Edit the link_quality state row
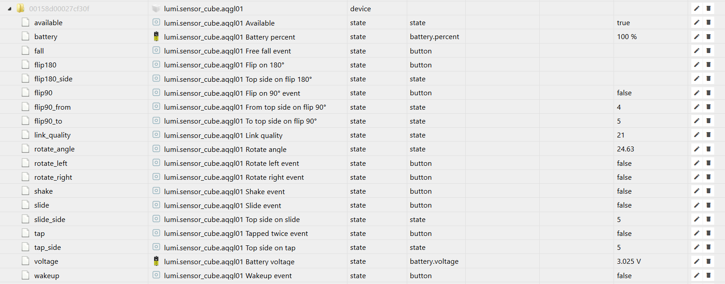 point(696,135)
